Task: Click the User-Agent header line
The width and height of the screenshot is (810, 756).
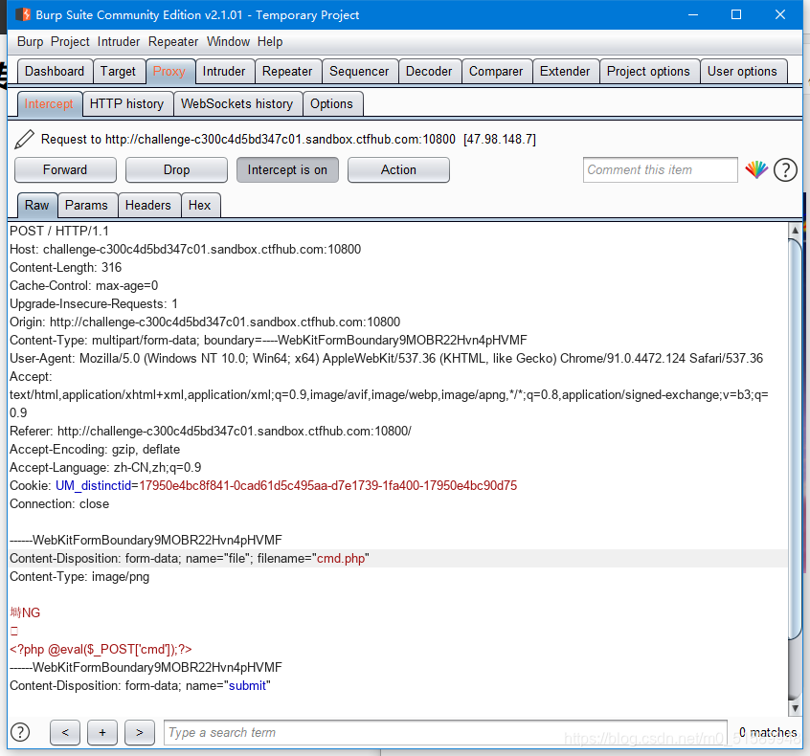Action: tap(387, 358)
